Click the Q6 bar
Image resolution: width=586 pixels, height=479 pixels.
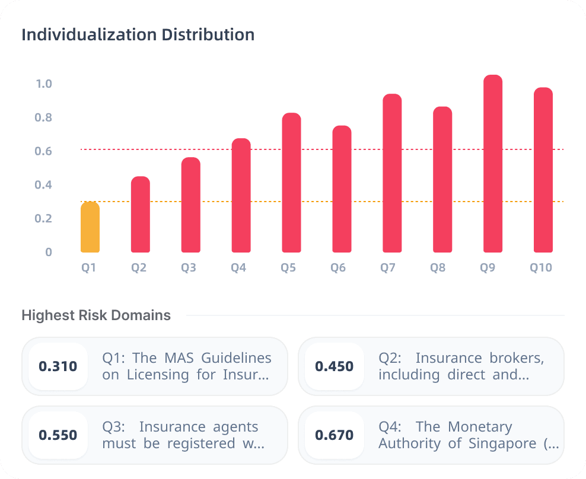(x=342, y=189)
